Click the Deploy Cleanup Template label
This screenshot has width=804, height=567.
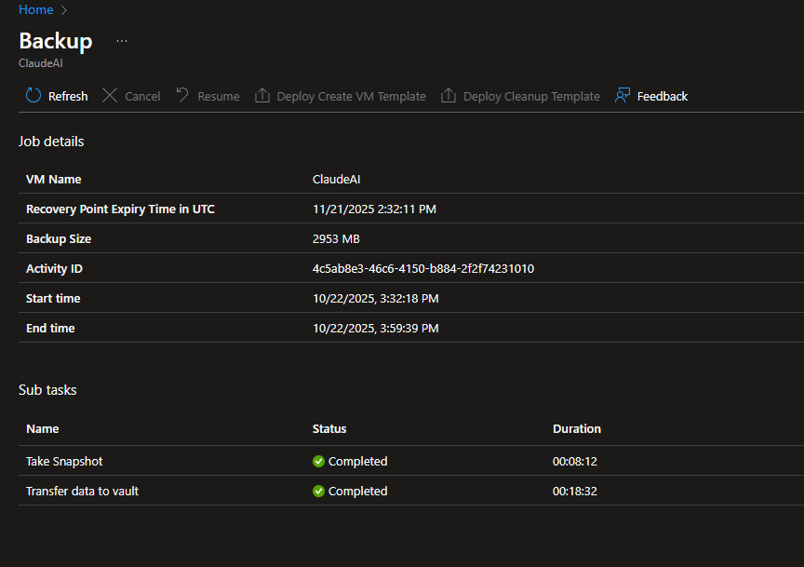point(531,97)
